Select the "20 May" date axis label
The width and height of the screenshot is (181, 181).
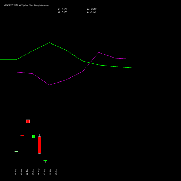(x=50, y=172)
